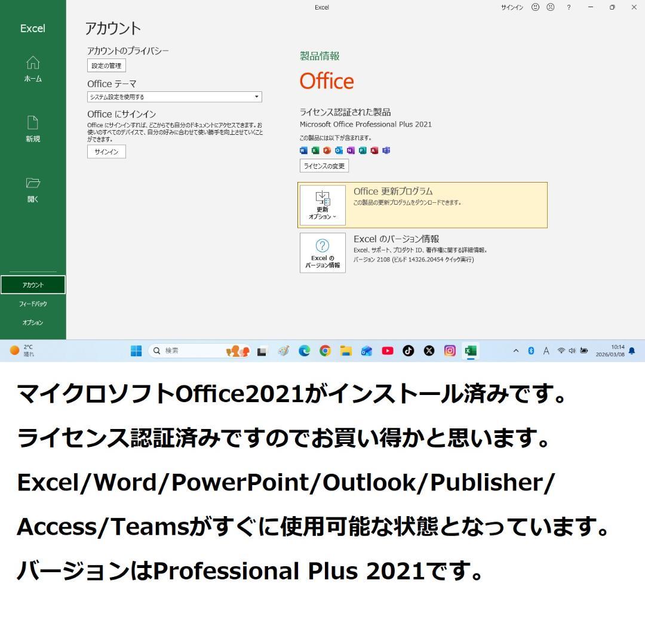Viewport: 645px width, 642px height.
Task: Expand the Office テーマ dropdown
Action: 256,97
